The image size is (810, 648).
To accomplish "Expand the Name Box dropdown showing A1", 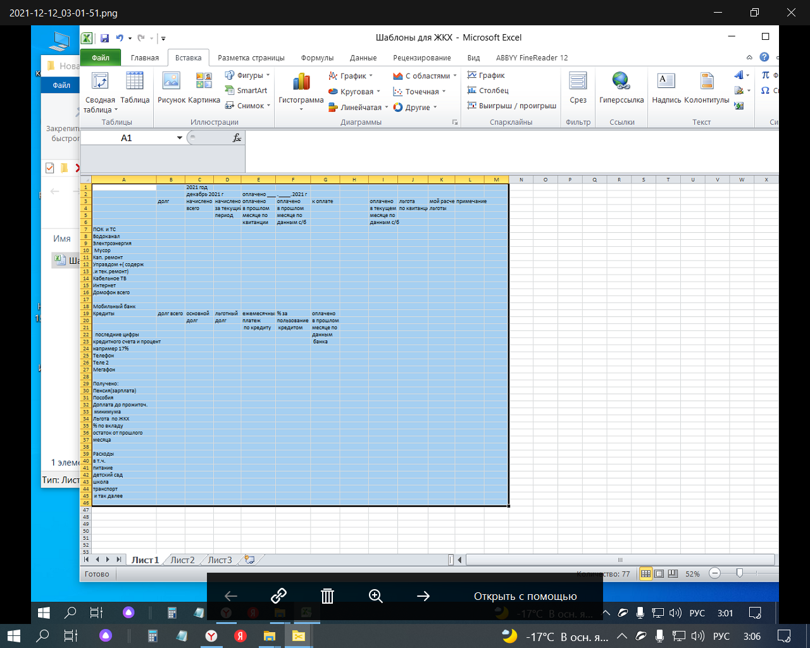I will tap(180, 138).
